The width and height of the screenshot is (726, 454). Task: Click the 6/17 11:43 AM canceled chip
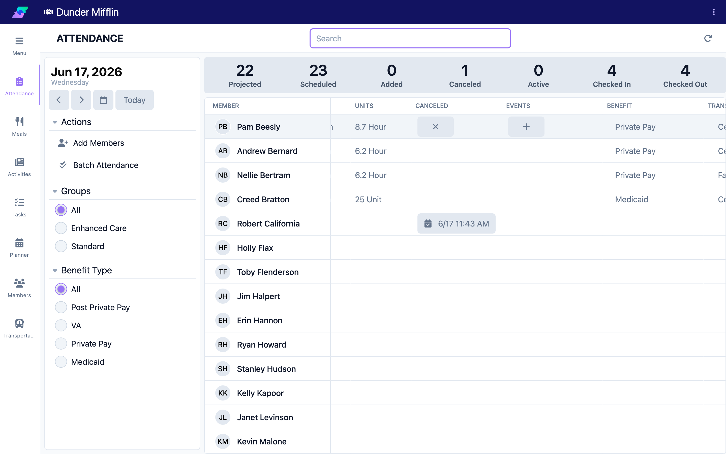456,224
